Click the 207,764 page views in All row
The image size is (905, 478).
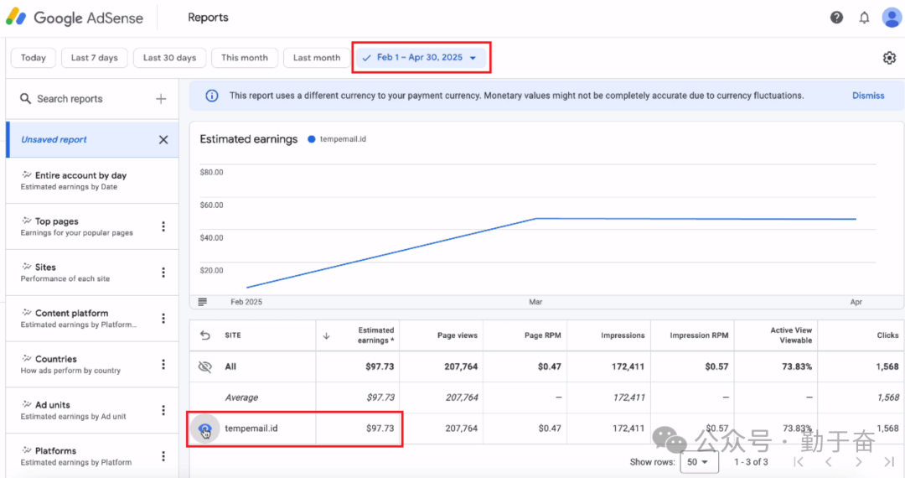pos(461,366)
